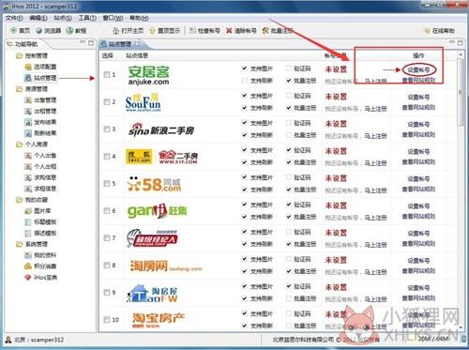Open 在线帮助 online help

pyautogui.click(x=439, y=31)
